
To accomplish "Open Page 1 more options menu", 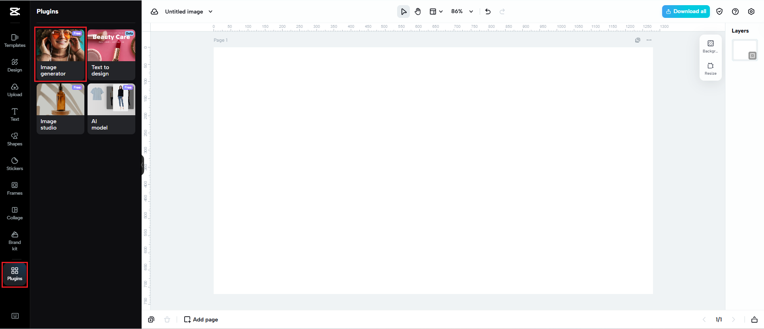I will 649,40.
